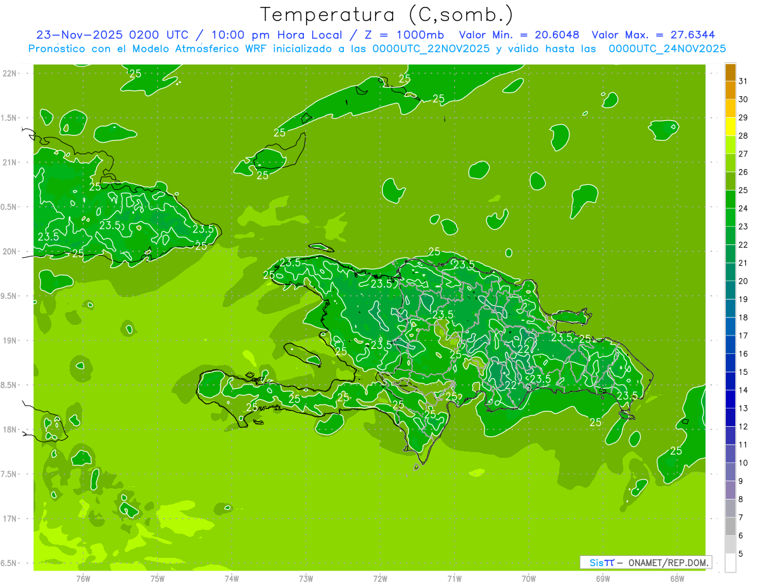The width and height of the screenshot is (760, 587).
Task: Click the "74W" longitude label
Action: pyautogui.click(x=231, y=579)
